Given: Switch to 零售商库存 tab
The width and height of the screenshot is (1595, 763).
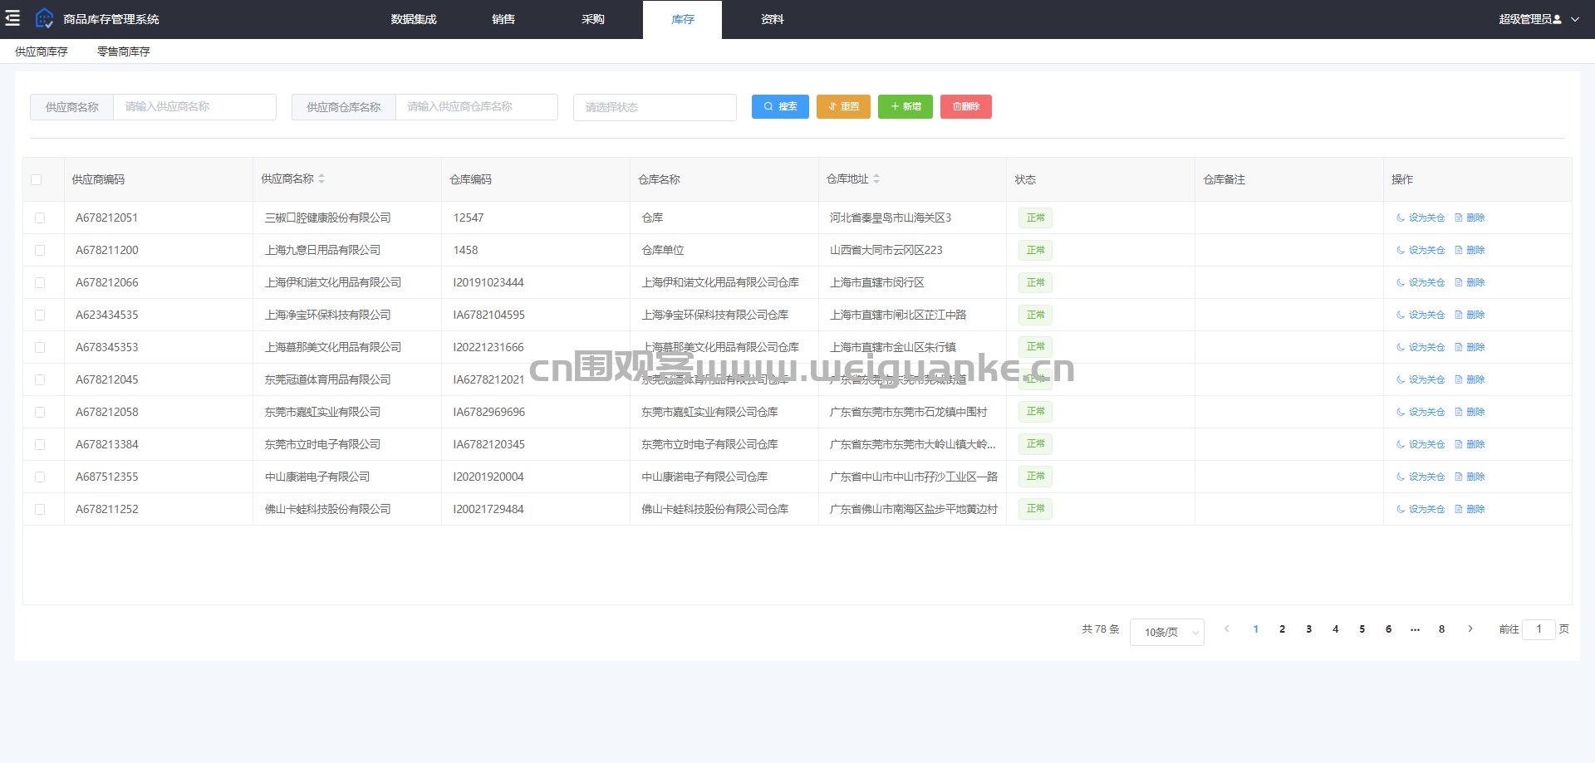Looking at the screenshot, I should pyautogui.click(x=124, y=51).
